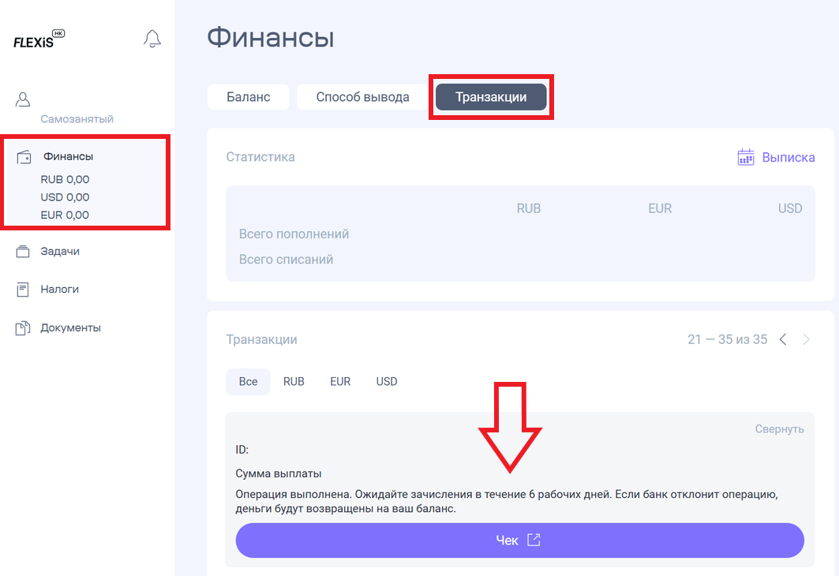Click the Налоги document icon
The image size is (839, 576).
[23, 290]
